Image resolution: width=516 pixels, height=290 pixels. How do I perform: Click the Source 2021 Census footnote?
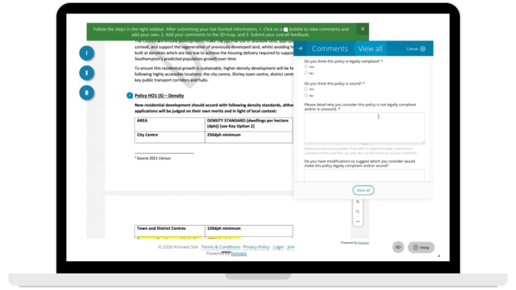pyautogui.click(x=153, y=158)
